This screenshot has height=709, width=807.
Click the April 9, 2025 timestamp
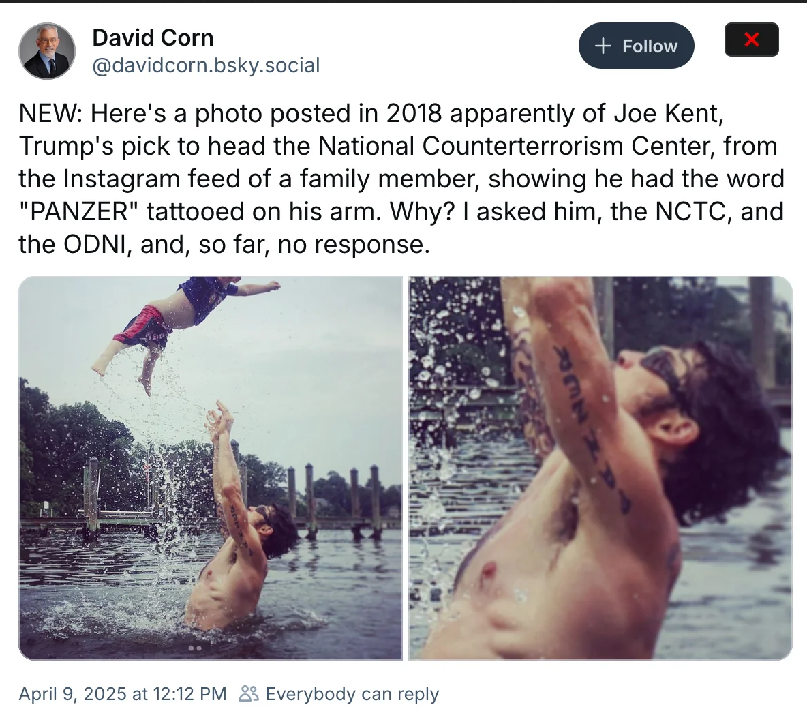[x=123, y=693]
